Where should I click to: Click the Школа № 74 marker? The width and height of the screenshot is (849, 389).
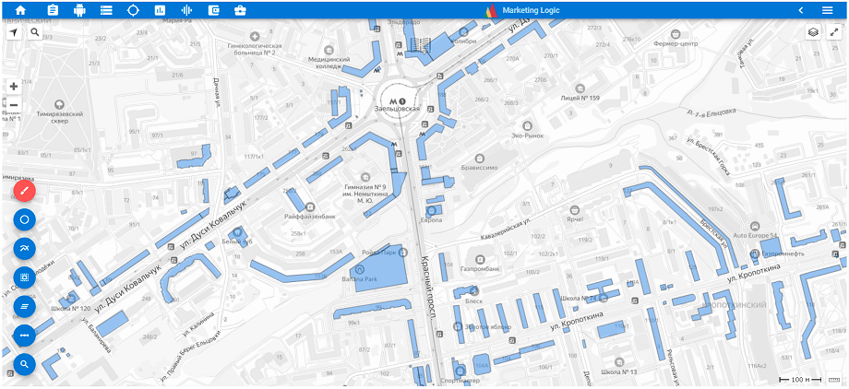point(604,298)
